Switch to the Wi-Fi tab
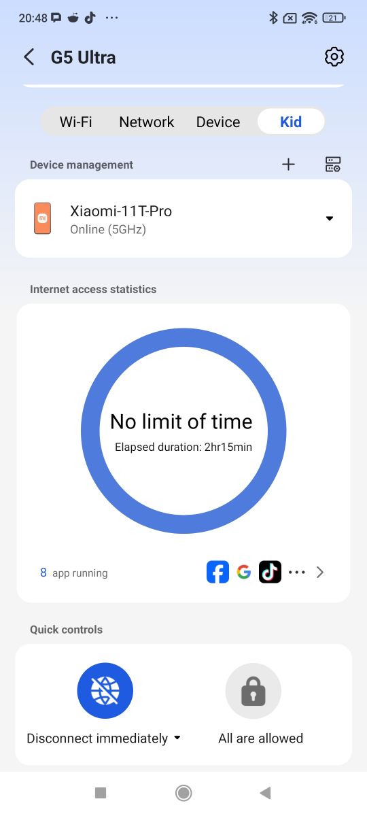Viewport: 367px width, 816px height. pos(76,122)
